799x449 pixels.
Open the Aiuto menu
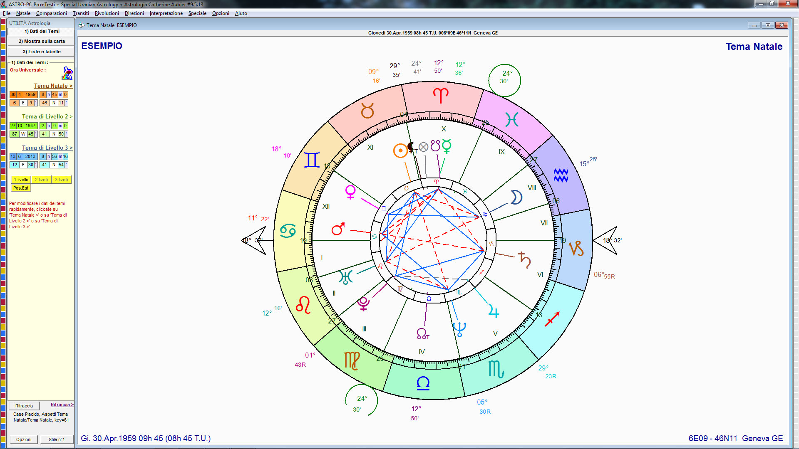pyautogui.click(x=241, y=13)
